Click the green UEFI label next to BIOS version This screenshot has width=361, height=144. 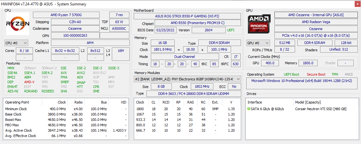(231, 30)
